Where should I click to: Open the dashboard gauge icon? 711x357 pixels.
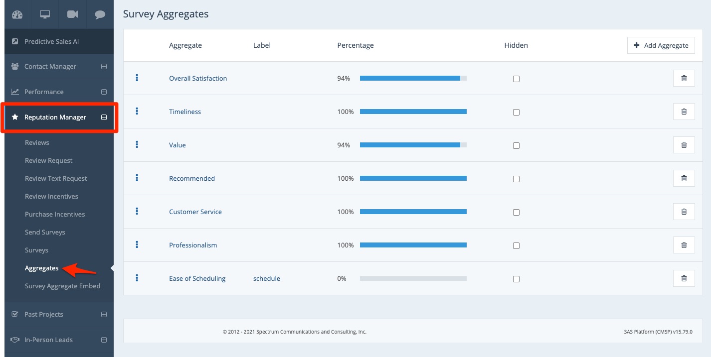[17, 14]
